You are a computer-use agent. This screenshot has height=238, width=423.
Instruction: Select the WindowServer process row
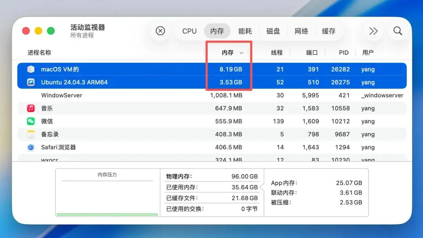[x=212, y=95]
